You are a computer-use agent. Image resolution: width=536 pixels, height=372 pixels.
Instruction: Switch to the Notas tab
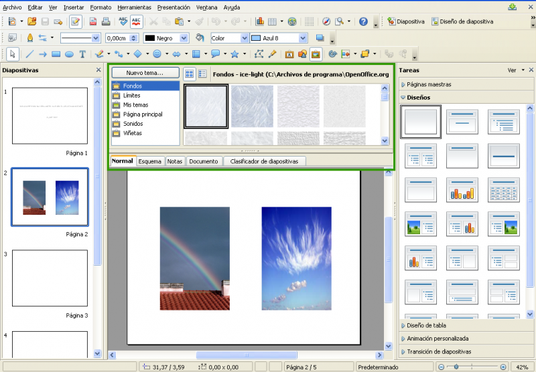click(175, 161)
